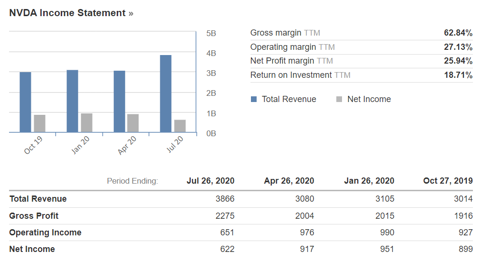Click the Apr 20 x-axis label
Viewport: 481px width, 270px height.
click(x=127, y=145)
